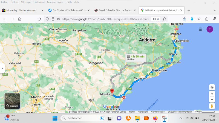Zoom in on the map

pos(212,93)
